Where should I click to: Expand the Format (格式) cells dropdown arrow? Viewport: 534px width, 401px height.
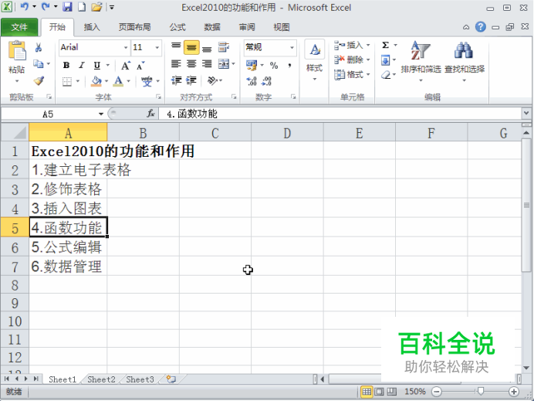coord(368,74)
